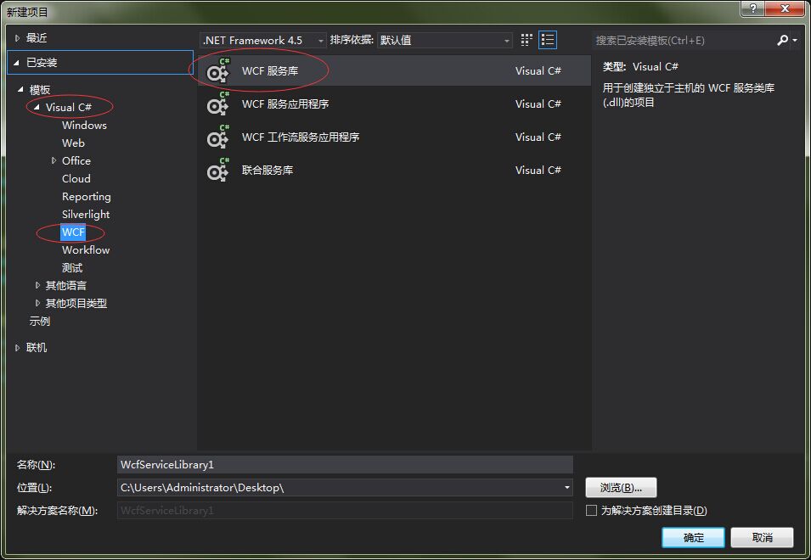Select the 联合服务库 template icon
The width and height of the screenshot is (811, 560).
tap(217, 170)
